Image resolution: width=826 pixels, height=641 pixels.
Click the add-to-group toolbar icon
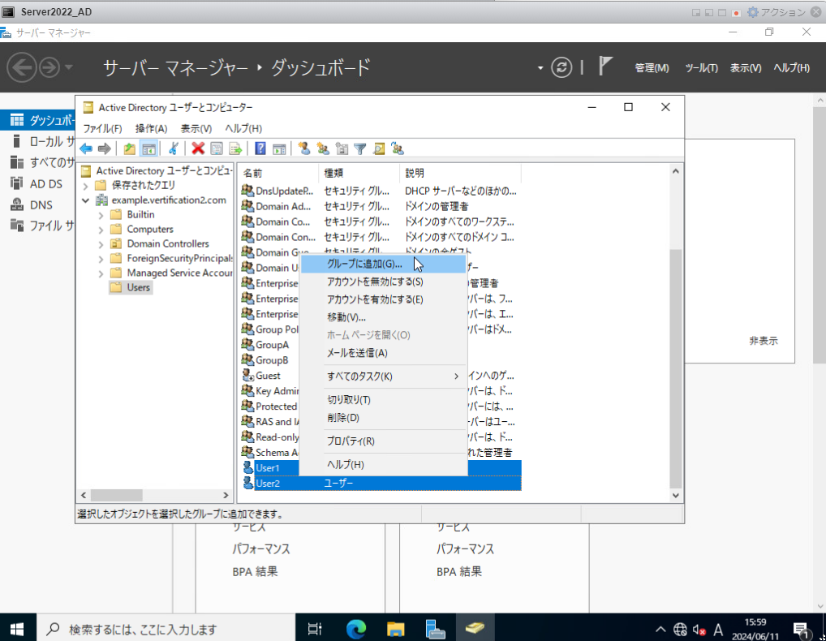(x=398, y=149)
